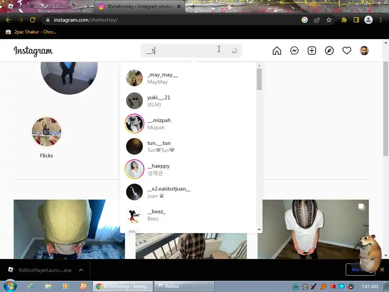This screenshot has width=389, height=292.
Task: Open the Windows Start menu
Action: pyautogui.click(x=10, y=286)
